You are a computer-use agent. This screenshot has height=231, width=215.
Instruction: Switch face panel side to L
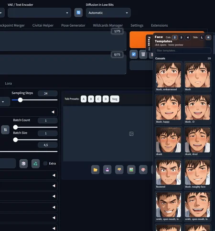(x=202, y=37)
